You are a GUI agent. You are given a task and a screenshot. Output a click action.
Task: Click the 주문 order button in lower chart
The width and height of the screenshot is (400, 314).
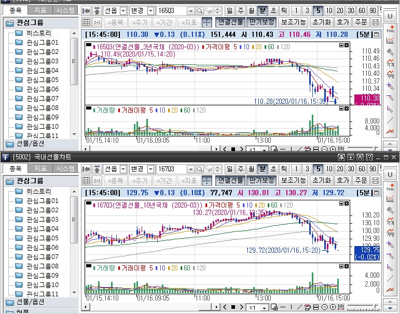[360, 181]
